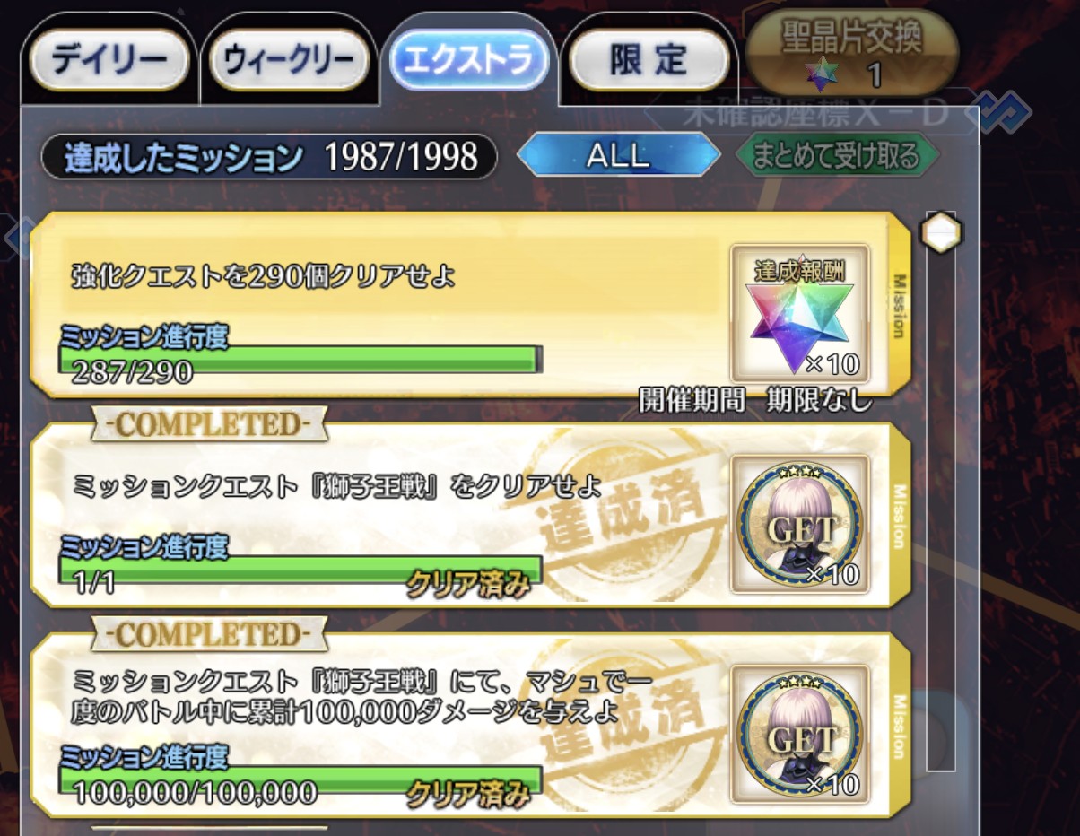Switch to the ウィークリー tab

tap(288, 62)
